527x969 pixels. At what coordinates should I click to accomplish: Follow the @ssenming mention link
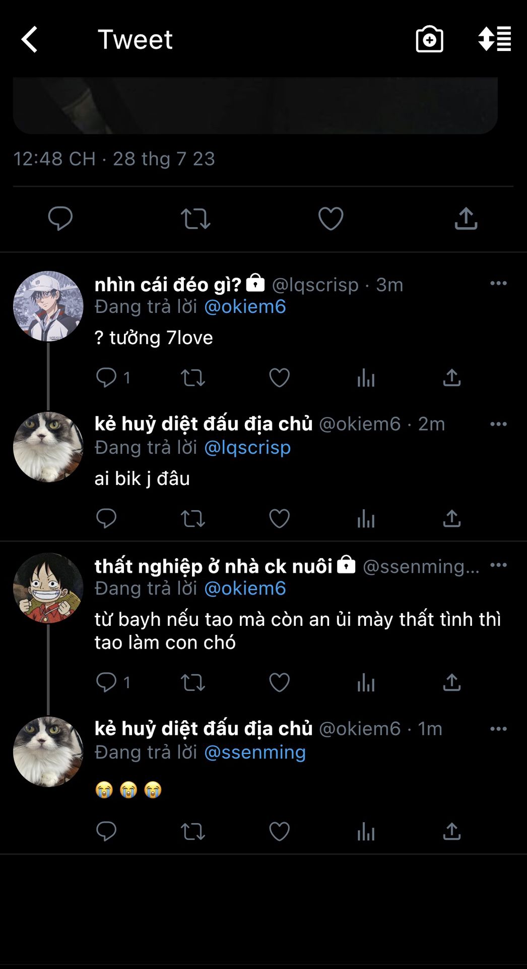tap(255, 752)
